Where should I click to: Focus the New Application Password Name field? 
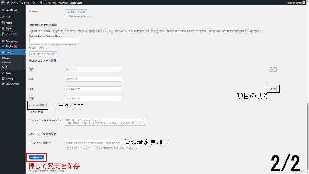tap(54, 40)
